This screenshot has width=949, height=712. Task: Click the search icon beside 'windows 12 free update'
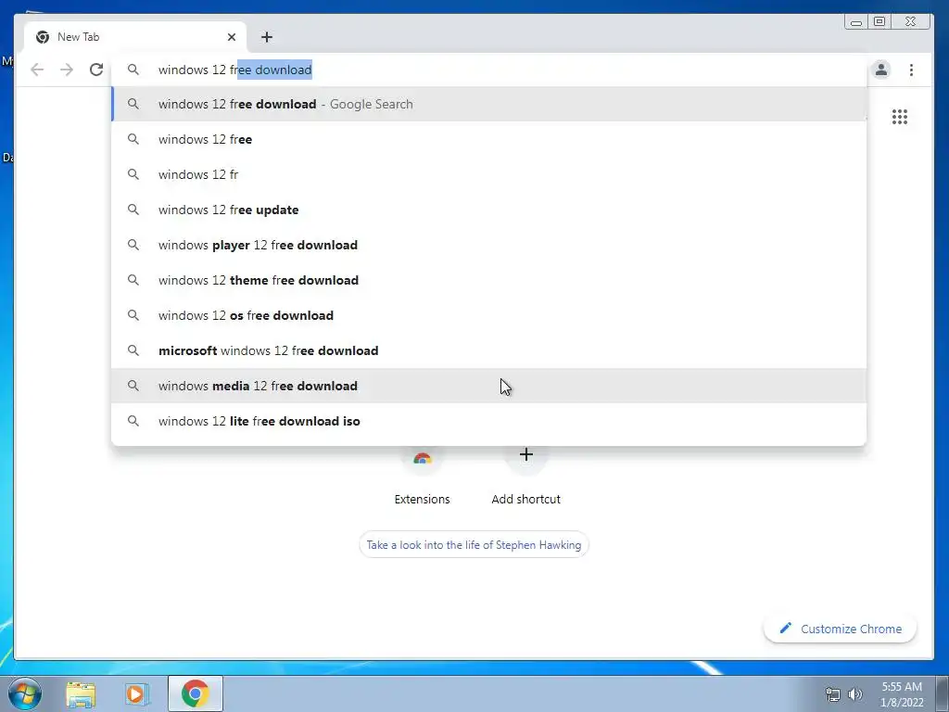(x=133, y=210)
